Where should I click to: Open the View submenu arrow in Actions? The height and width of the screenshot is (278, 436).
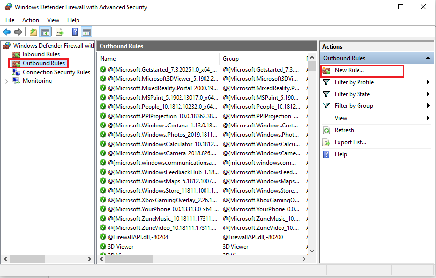coord(428,118)
